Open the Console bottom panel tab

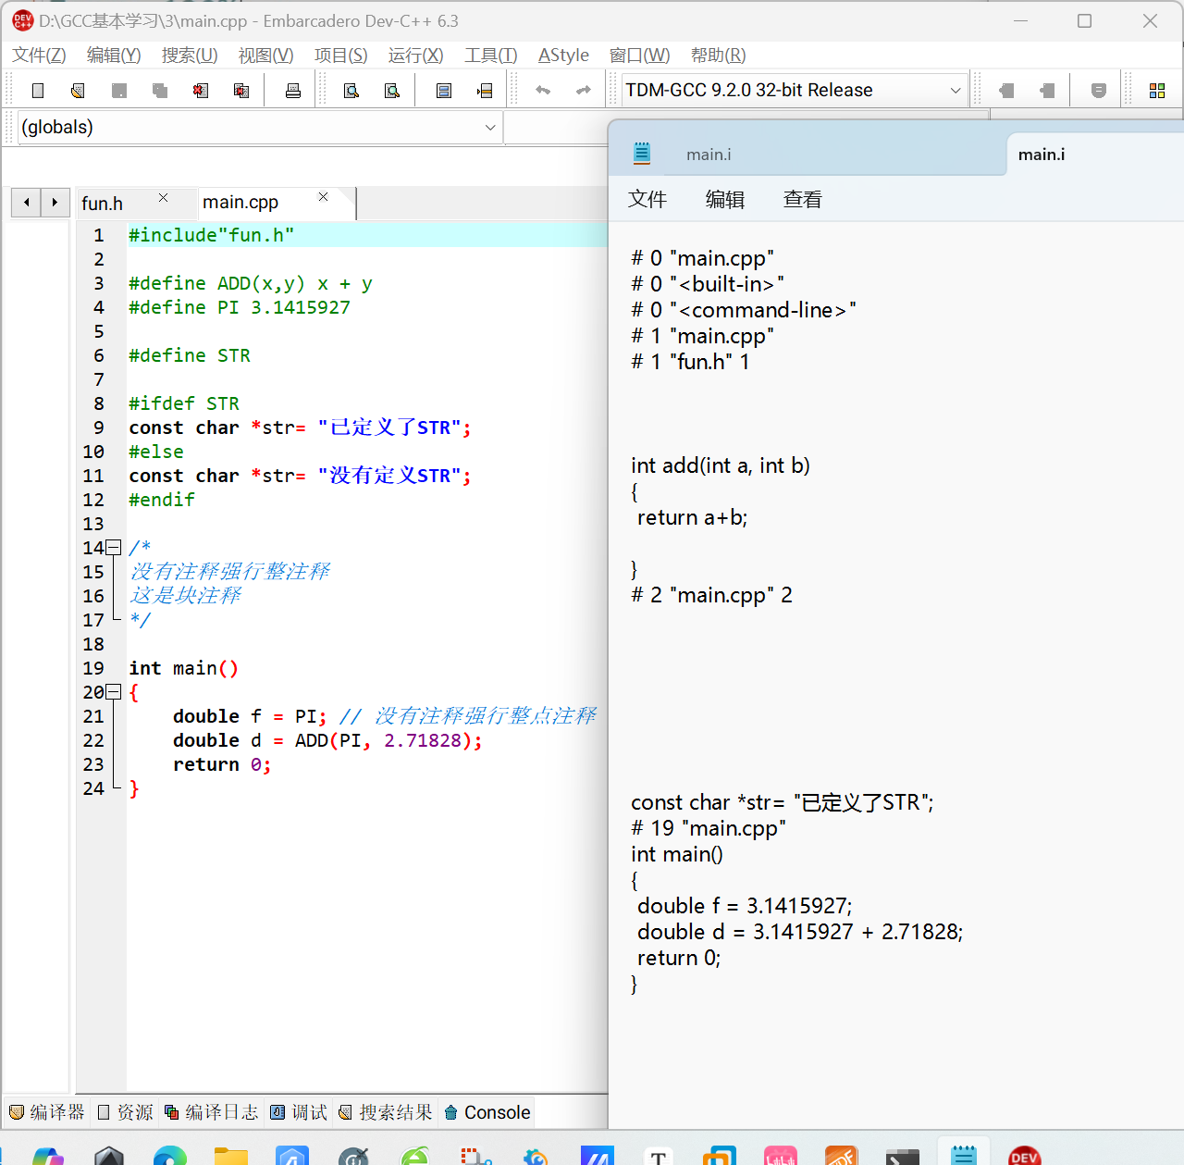(x=487, y=1112)
